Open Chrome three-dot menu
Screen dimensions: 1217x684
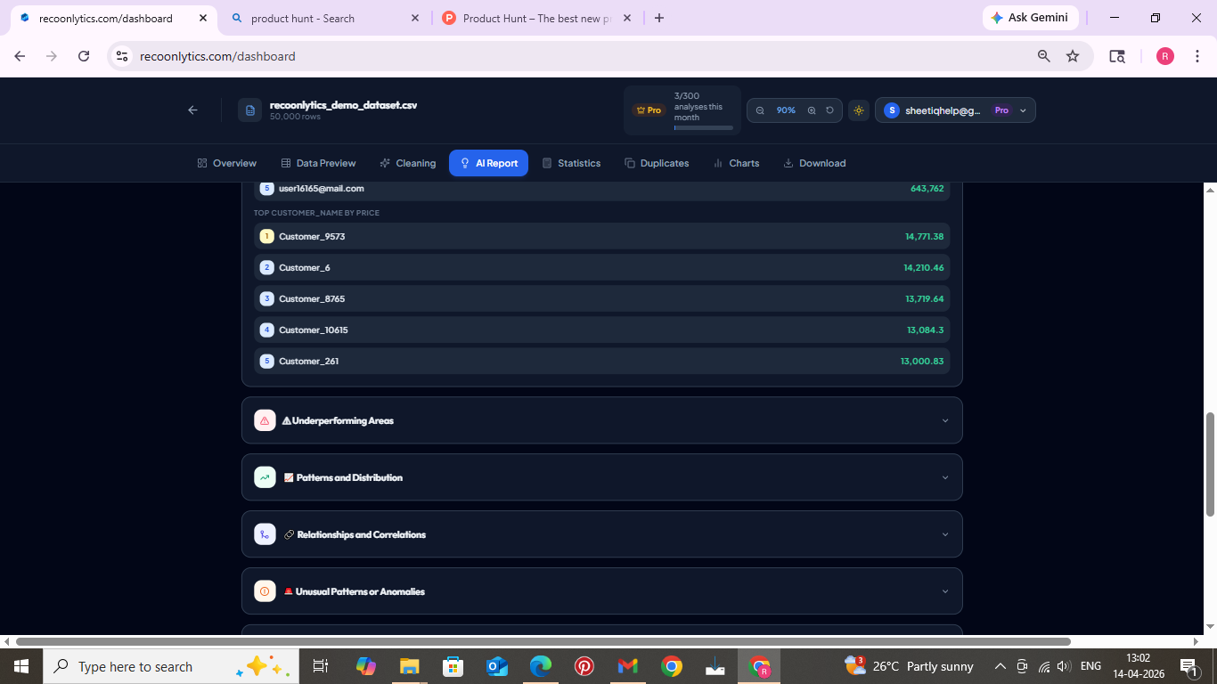[x=1197, y=56]
